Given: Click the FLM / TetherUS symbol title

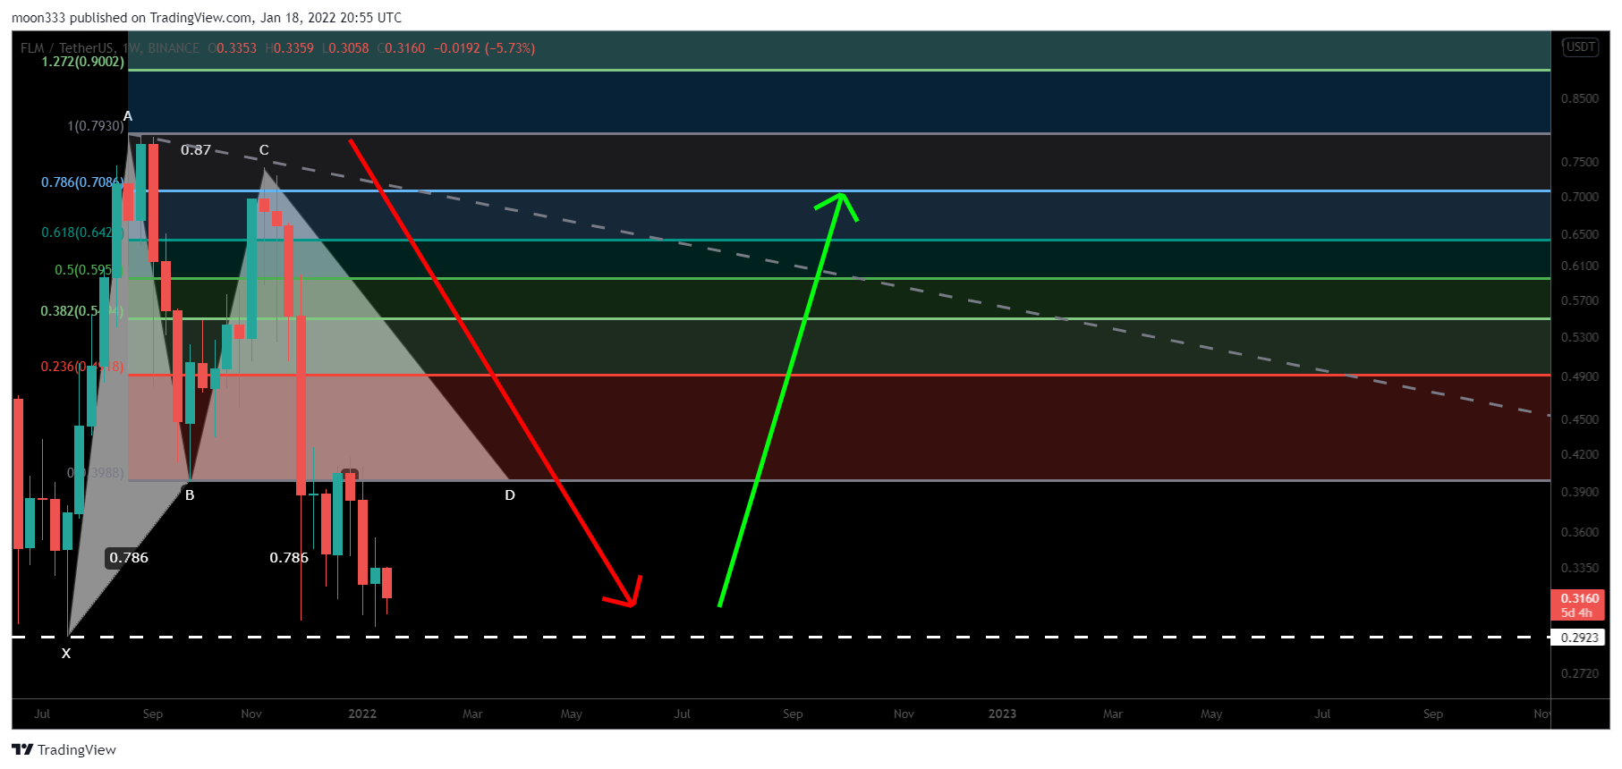Looking at the screenshot, I should (67, 48).
